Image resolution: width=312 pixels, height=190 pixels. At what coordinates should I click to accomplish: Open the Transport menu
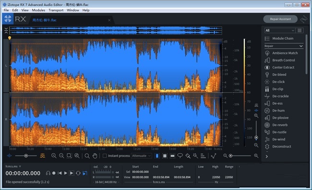point(56,10)
